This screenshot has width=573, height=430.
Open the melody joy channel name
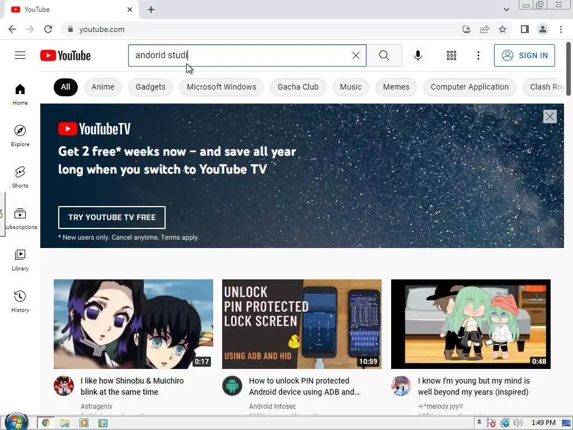[x=440, y=406]
